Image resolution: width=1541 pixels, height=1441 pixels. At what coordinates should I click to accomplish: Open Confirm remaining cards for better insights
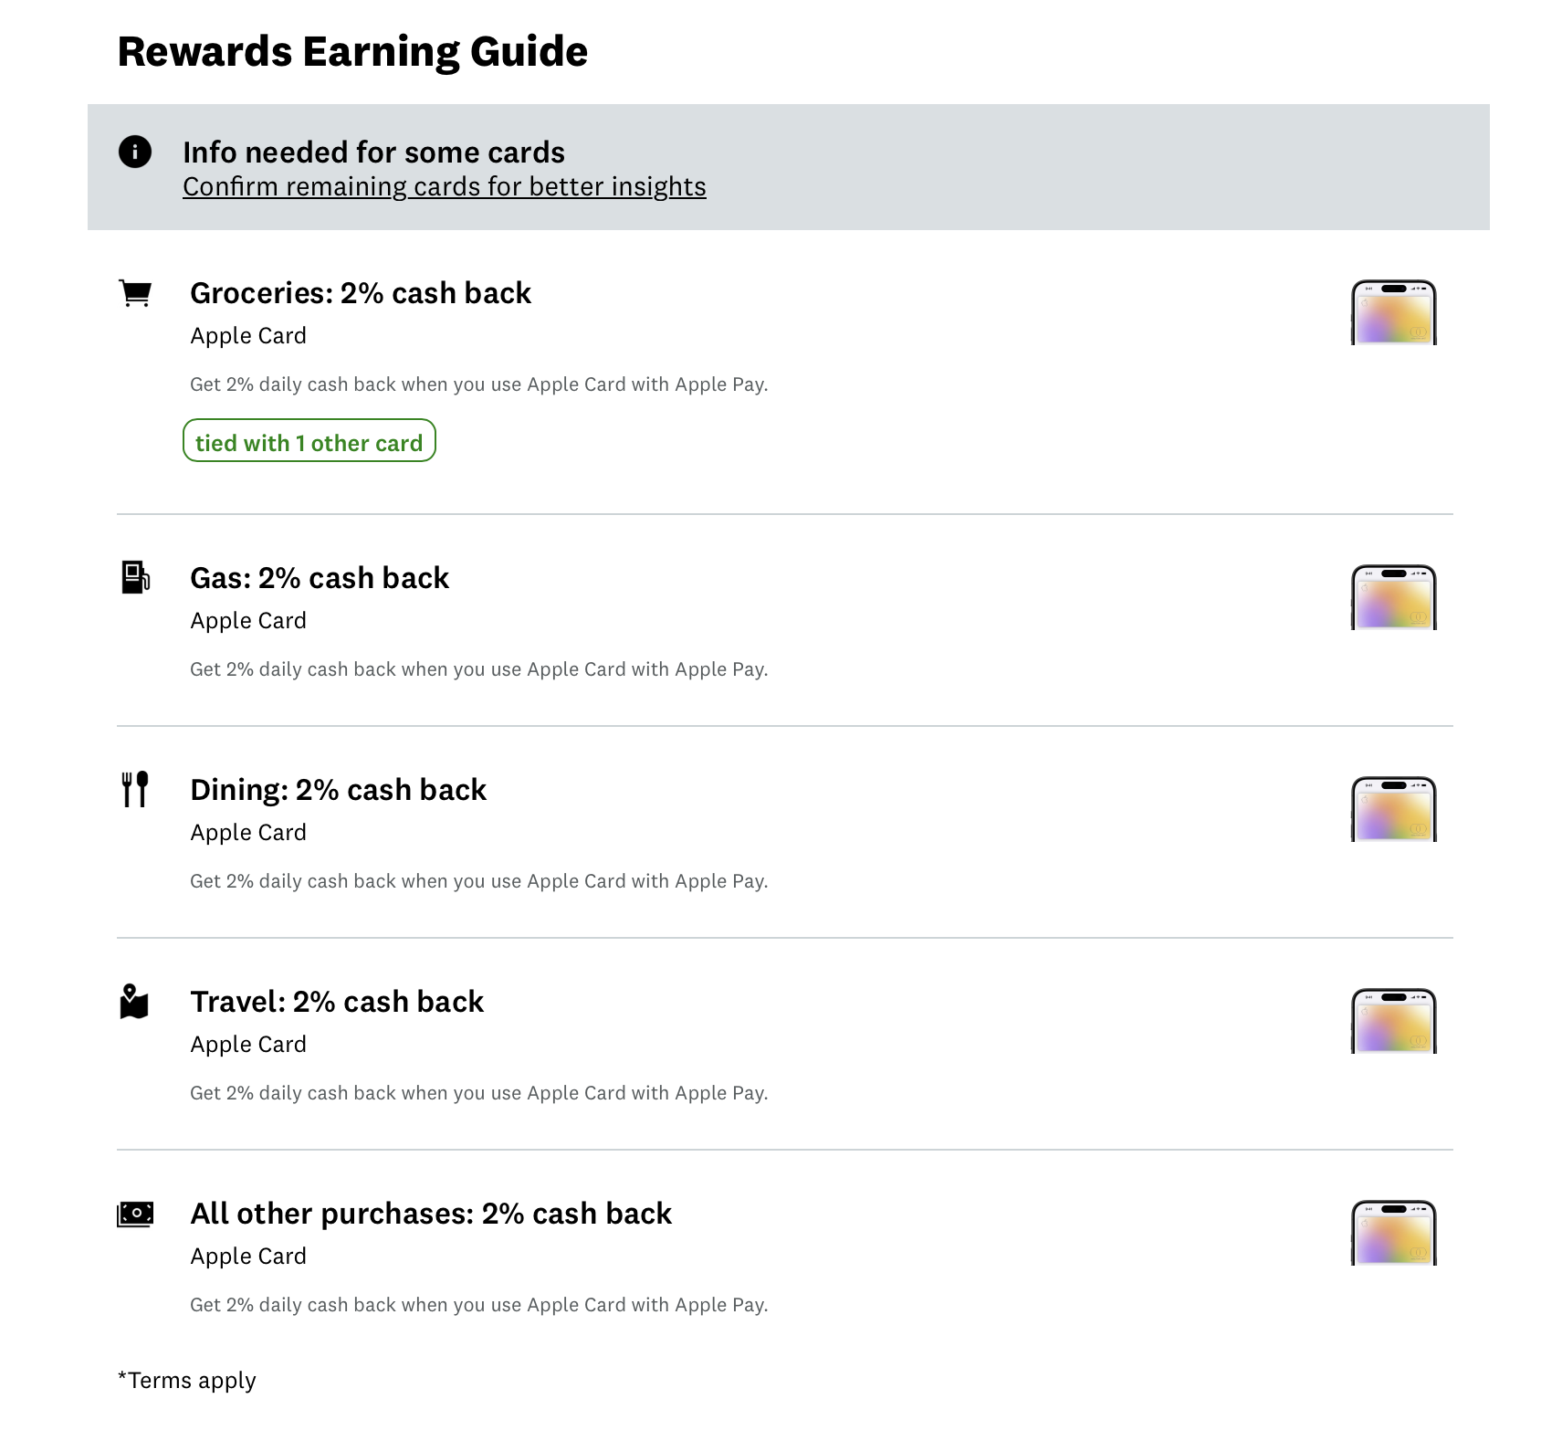click(x=444, y=186)
